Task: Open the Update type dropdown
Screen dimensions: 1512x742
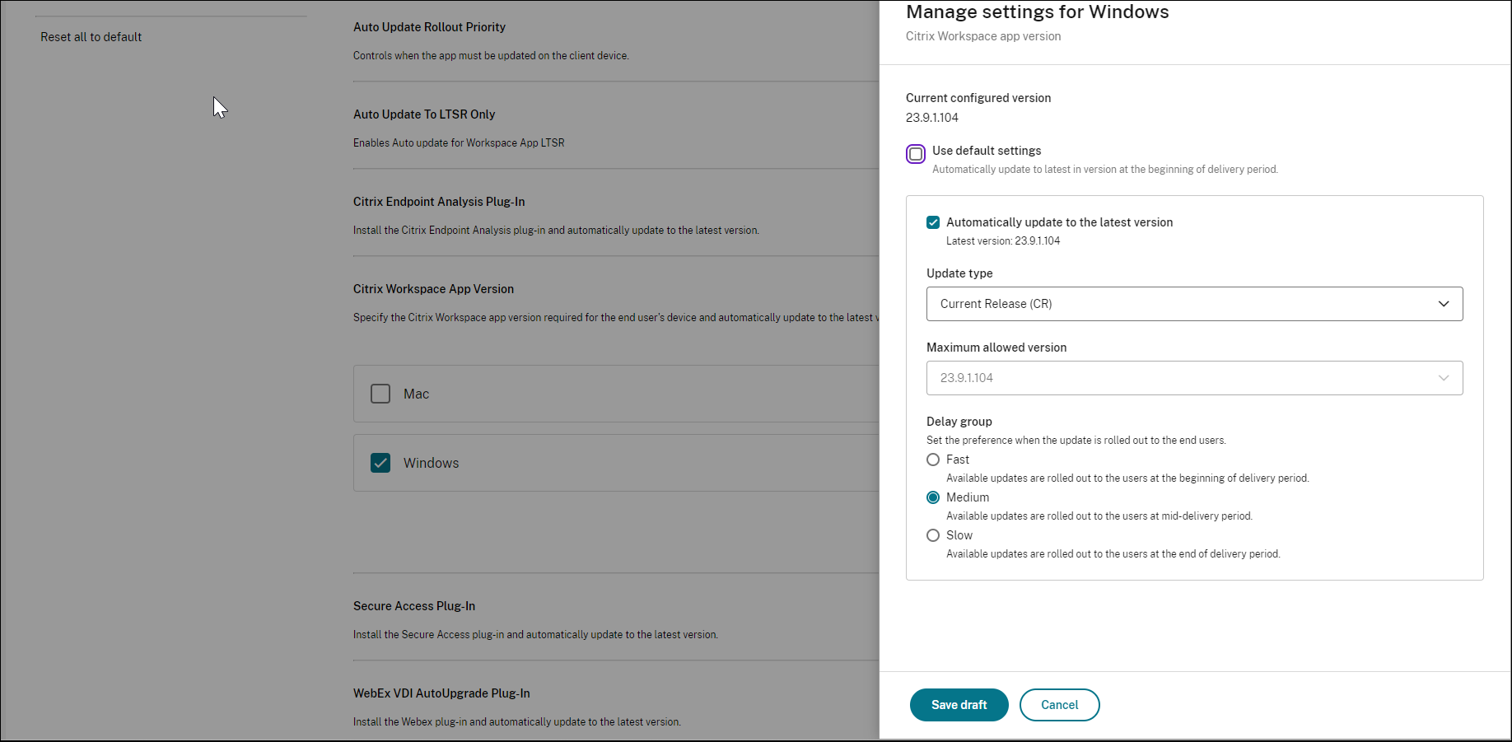Action: coord(1193,304)
